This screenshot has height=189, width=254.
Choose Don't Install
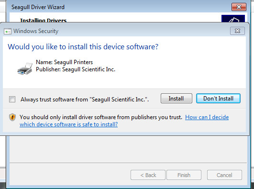tap(218, 99)
